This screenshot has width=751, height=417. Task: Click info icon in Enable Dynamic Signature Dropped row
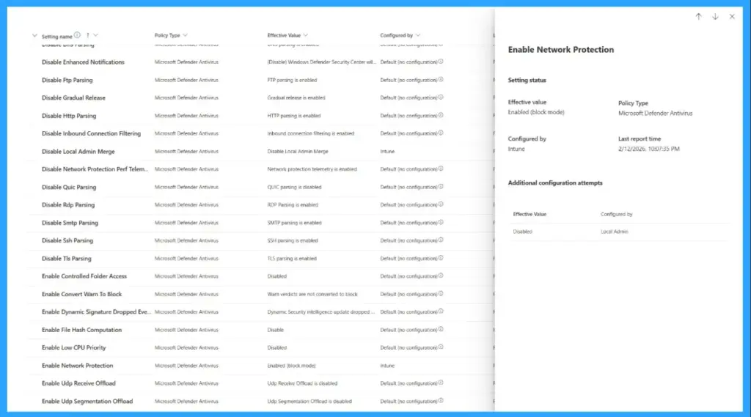(441, 311)
